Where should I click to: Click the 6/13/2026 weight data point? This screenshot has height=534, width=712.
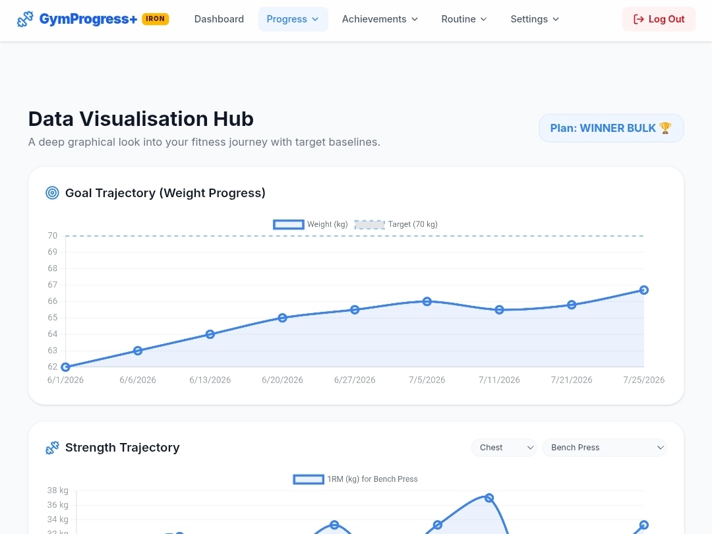(210, 334)
